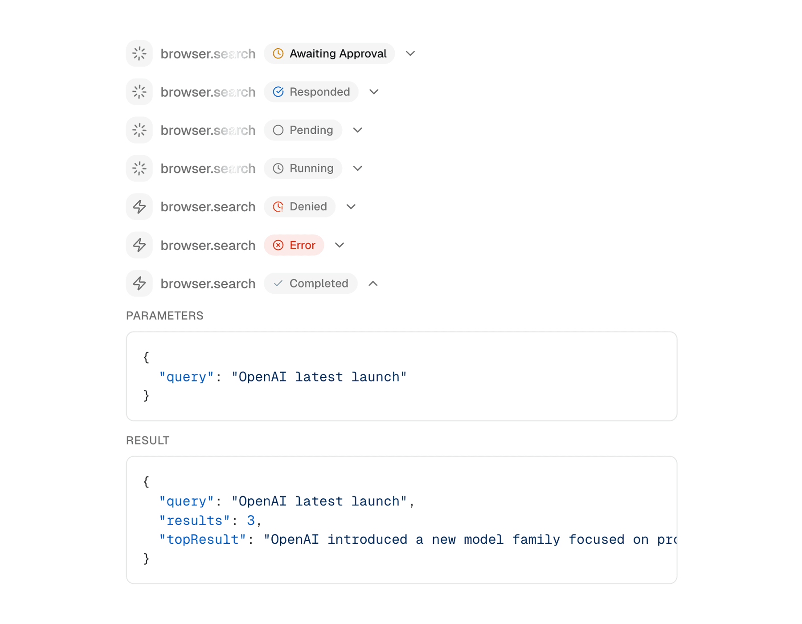Collapse the Completed browser.search entry
802x624 pixels.
(x=373, y=283)
